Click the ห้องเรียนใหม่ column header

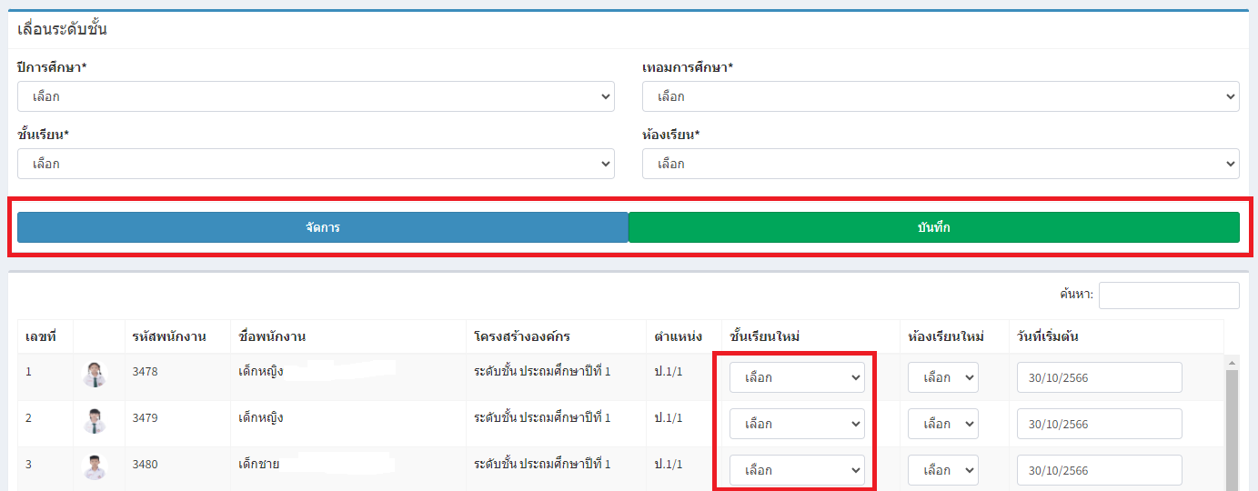[954, 336]
